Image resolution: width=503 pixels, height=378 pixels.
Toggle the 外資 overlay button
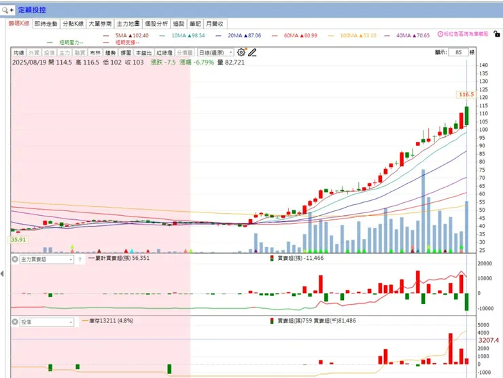(x=34, y=52)
